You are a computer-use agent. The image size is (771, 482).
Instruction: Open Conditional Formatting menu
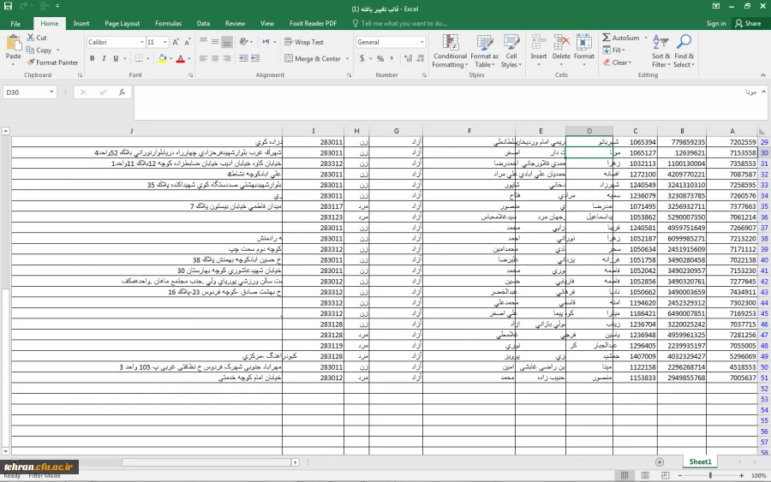(x=450, y=51)
